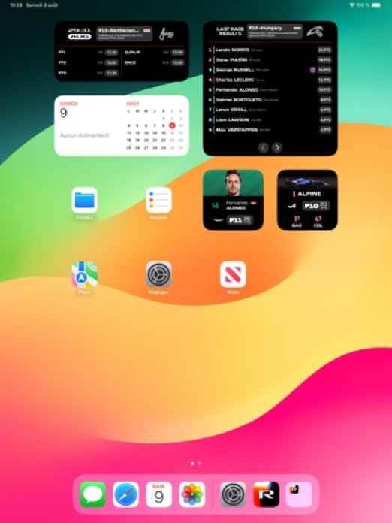Open Réglages from the home screen
The image size is (392, 523).
pos(158,274)
